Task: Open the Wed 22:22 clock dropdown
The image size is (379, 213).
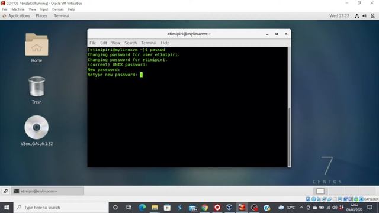Action: [x=339, y=16]
